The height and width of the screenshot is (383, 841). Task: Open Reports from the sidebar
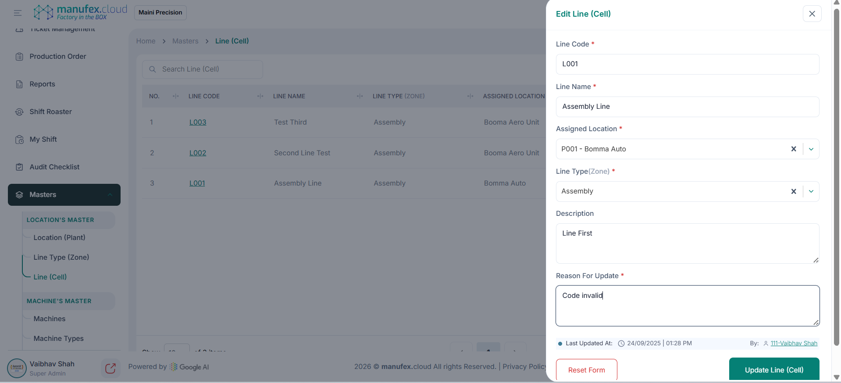[42, 84]
